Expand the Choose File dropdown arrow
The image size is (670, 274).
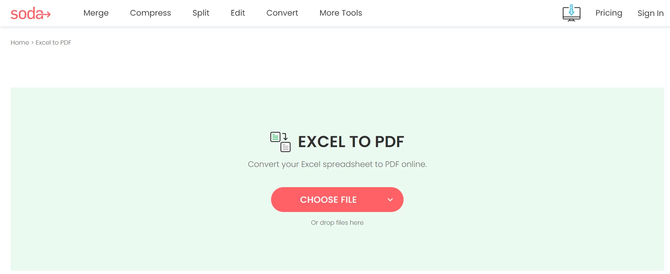click(390, 200)
